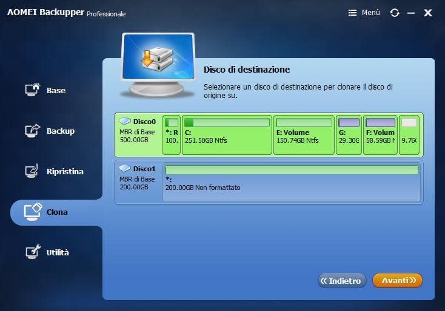Click the Selezionare un disco instruction text

298,91
